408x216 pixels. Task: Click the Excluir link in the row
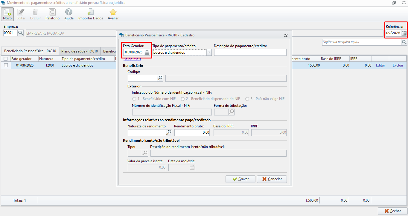(398, 65)
